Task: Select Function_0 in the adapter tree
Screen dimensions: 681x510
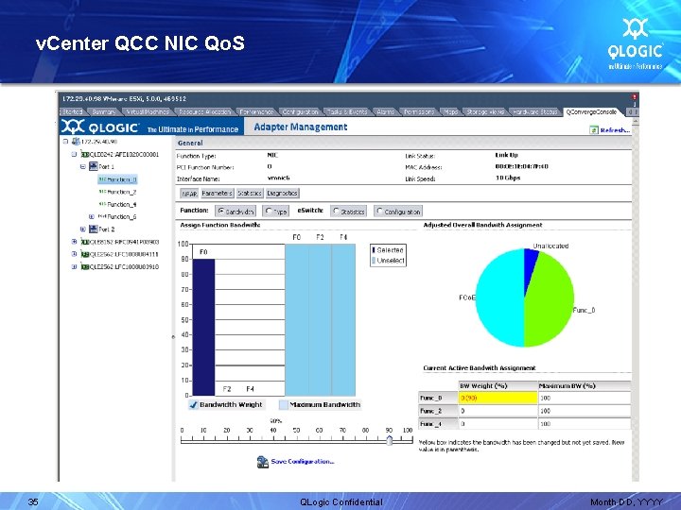Action: (122, 179)
